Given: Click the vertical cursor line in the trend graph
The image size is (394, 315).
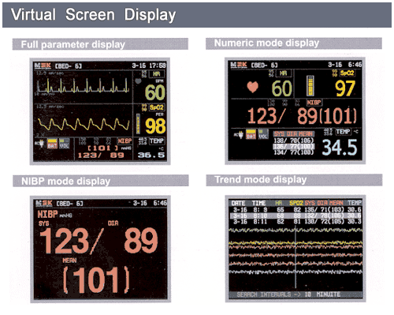Looking at the screenshot, I should click(x=295, y=257).
